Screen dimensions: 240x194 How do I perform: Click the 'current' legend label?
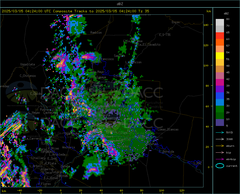pos(232,166)
